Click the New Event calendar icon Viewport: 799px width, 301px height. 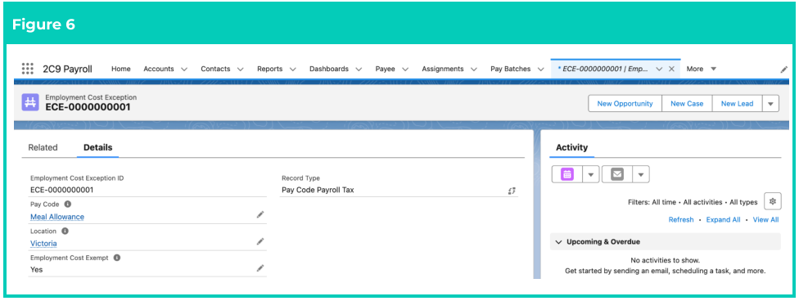pos(567,174)
